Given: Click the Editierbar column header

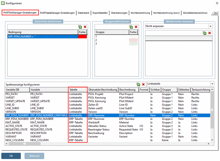Looking at the screenshot, I should [x=184, y=90].
